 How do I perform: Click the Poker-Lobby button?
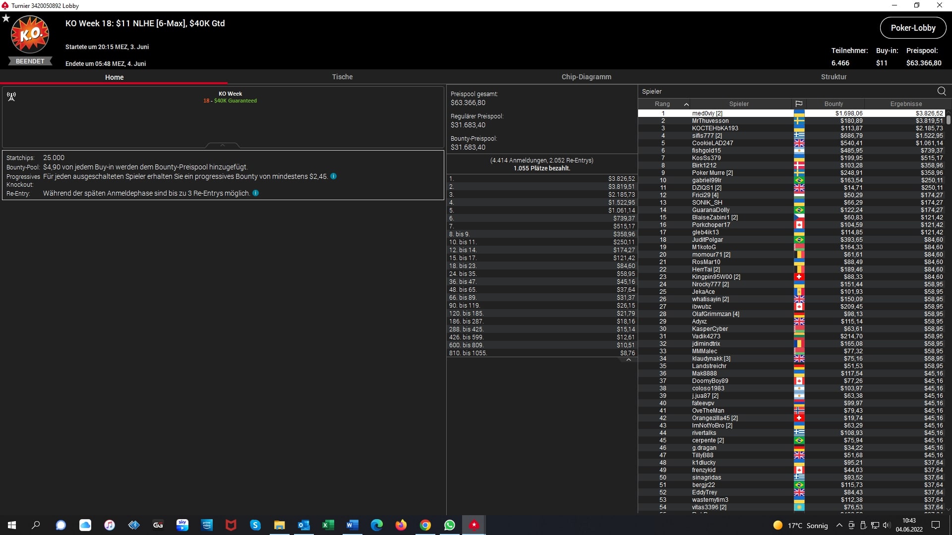[913, 28]
